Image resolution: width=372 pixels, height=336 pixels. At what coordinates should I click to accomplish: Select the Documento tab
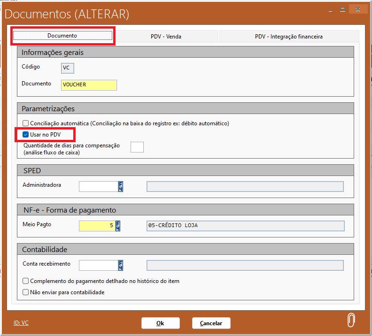(62, 36)
